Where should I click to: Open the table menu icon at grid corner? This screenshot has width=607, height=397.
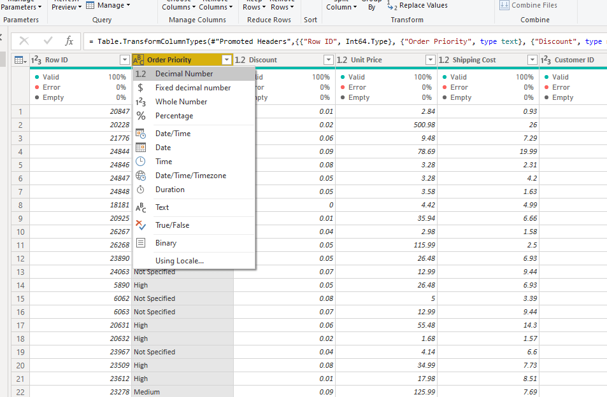20,60
